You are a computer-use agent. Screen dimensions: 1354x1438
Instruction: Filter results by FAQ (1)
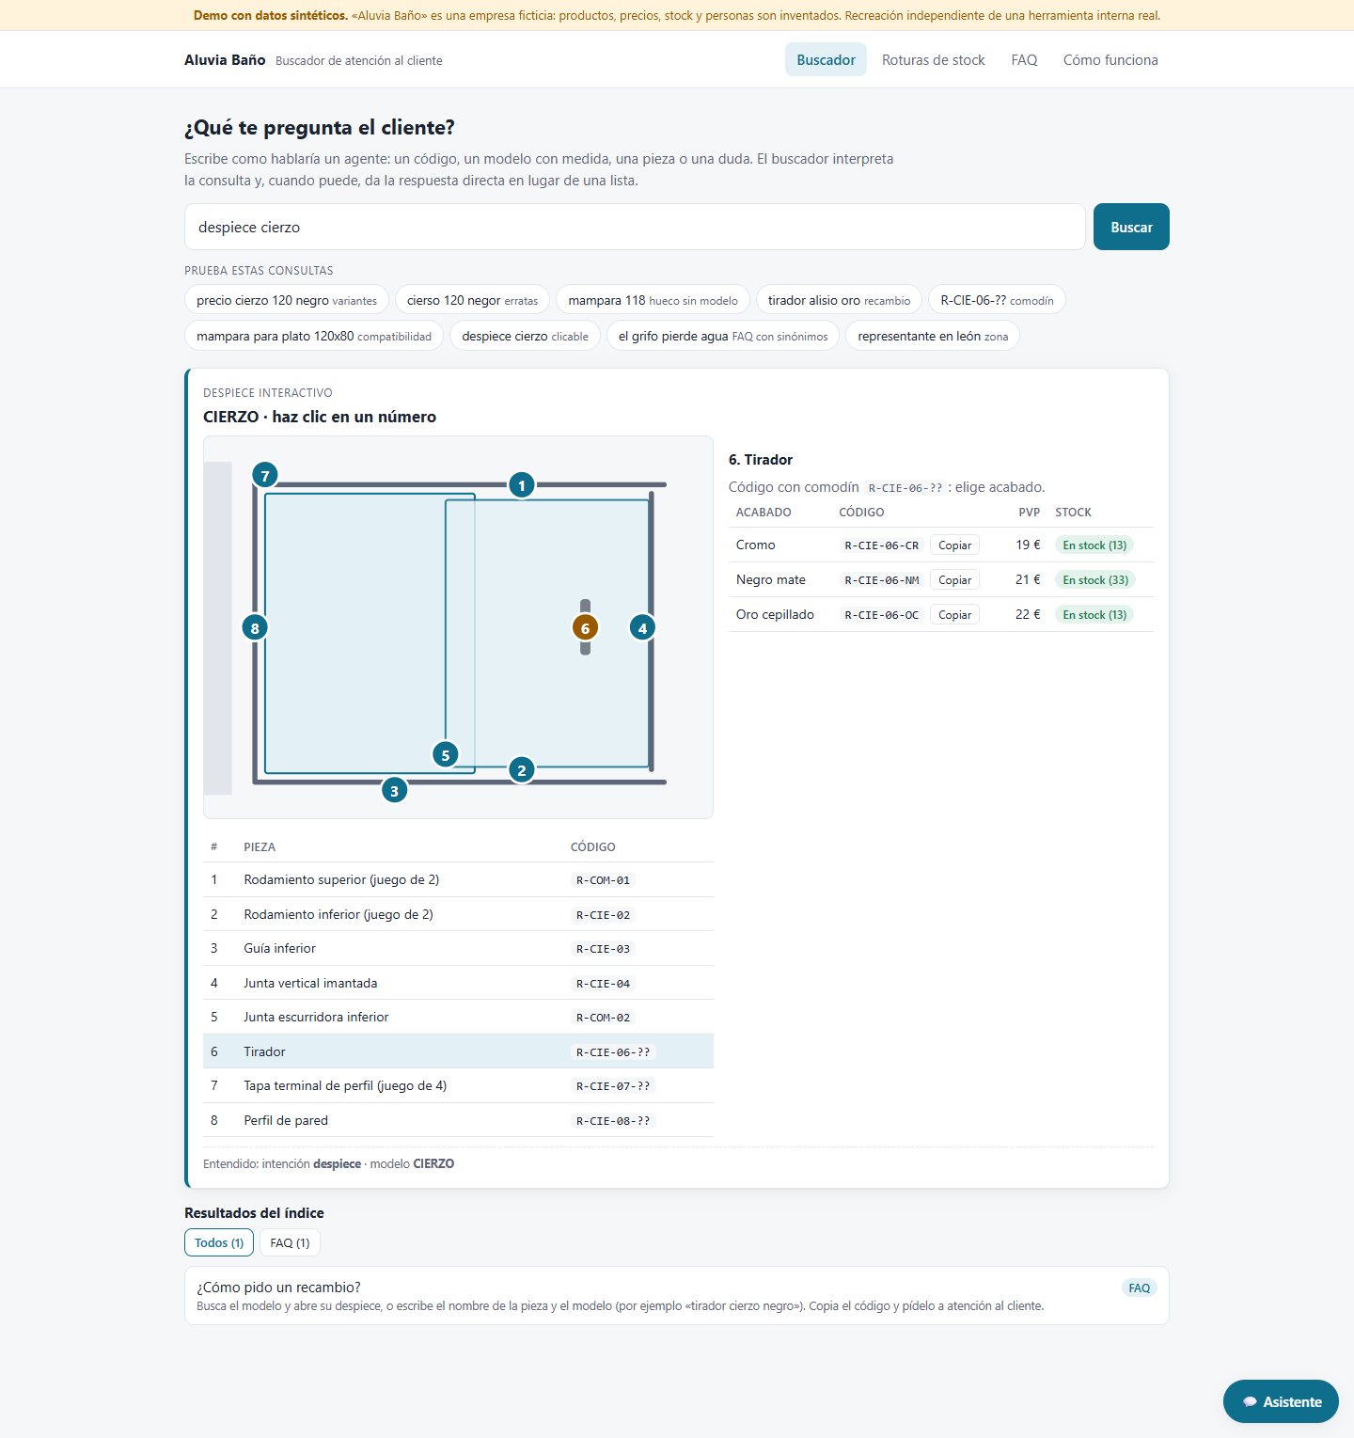[290, 1242]
